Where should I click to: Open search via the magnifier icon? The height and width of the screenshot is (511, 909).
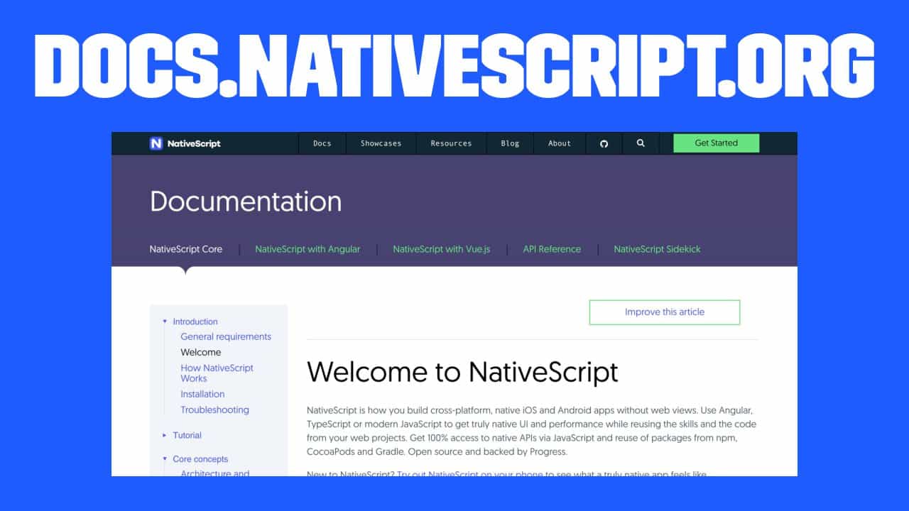(641, 143)
